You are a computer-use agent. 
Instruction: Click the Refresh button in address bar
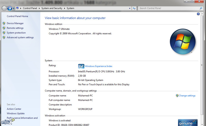click(134, 8)
